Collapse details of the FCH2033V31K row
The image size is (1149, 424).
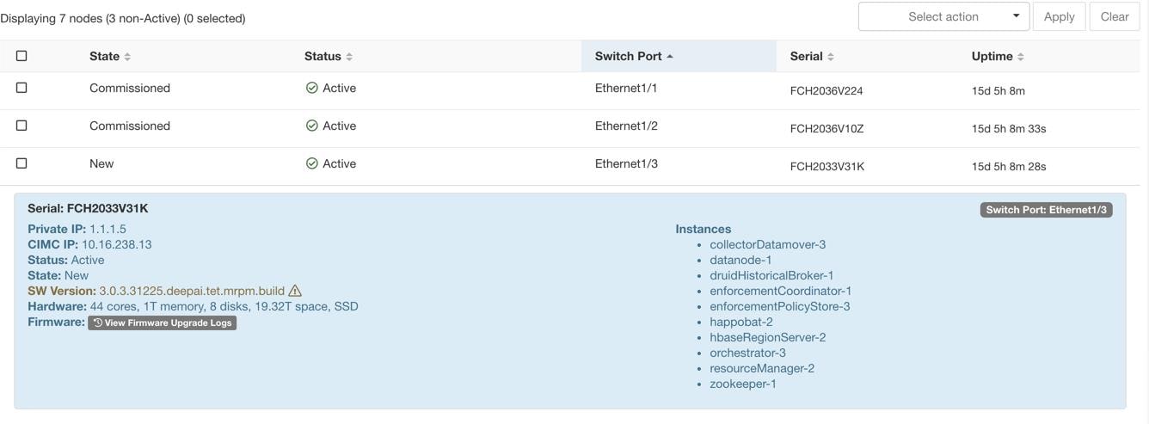click(x=569, y=166)
